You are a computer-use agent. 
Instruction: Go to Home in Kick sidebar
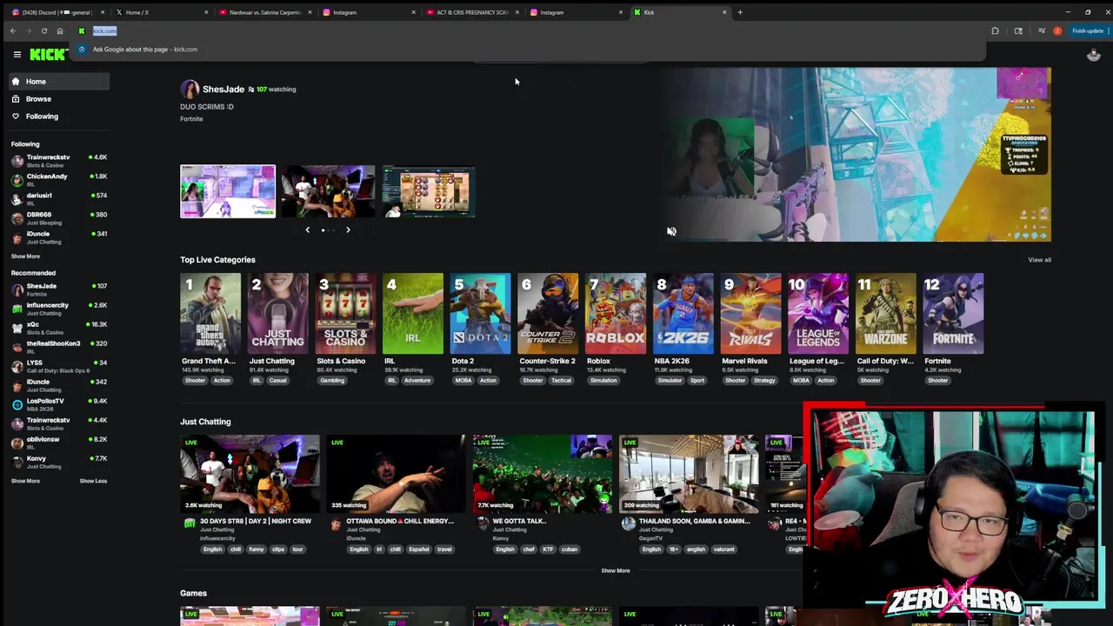pyautogui.click(x=59, y=82)
